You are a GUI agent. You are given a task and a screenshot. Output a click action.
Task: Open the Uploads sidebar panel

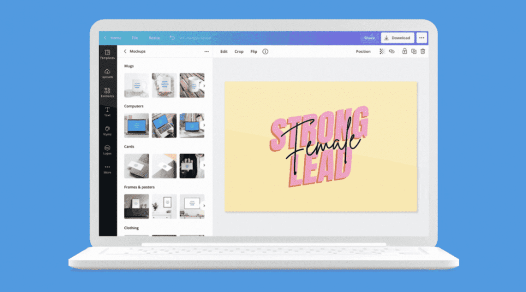107,74
